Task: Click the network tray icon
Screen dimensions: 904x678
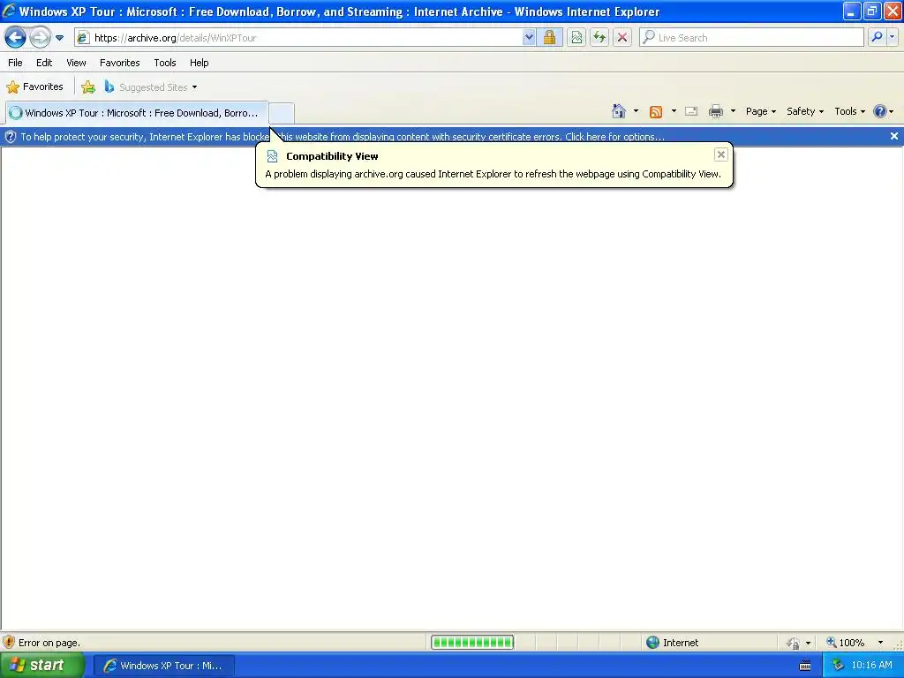Action: tap(838, 666)
